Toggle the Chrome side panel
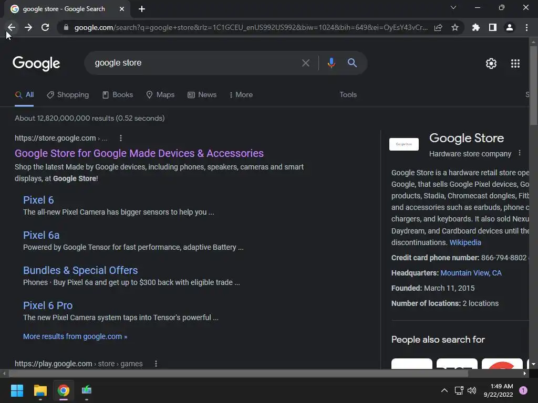The image size is (538, 403). coord(493,27)
